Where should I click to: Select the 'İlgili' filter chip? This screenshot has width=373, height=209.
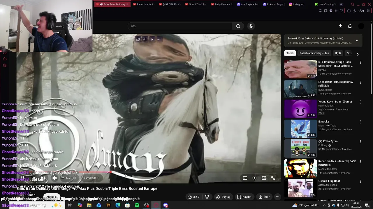click(x=338, y=53)
